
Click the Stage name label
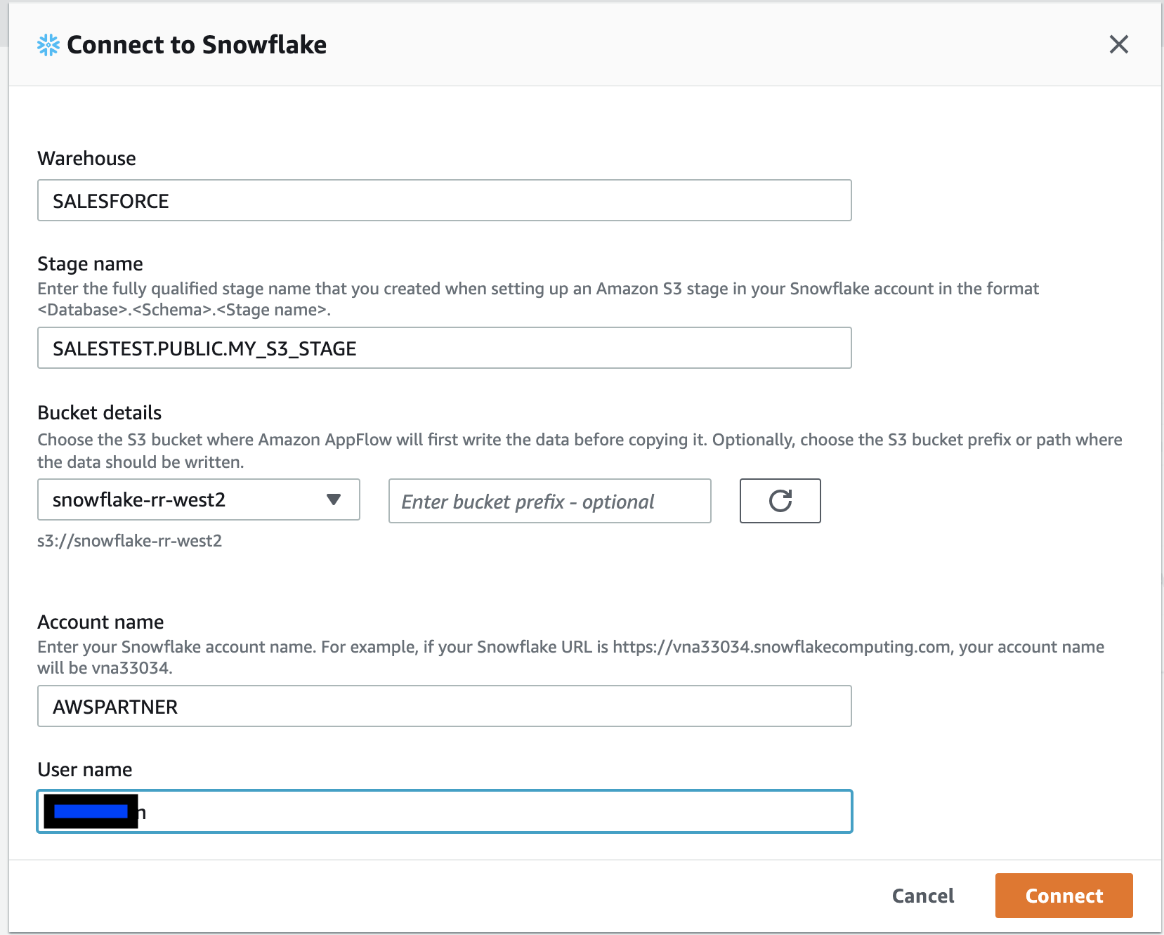point(90,264)
